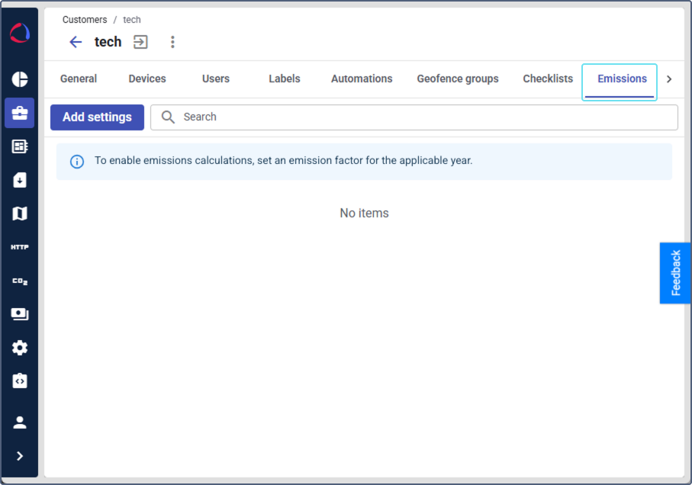Viewport: 692px width, 485px height.
Task: Switch to the General tab
Action: tap(79, 79)
